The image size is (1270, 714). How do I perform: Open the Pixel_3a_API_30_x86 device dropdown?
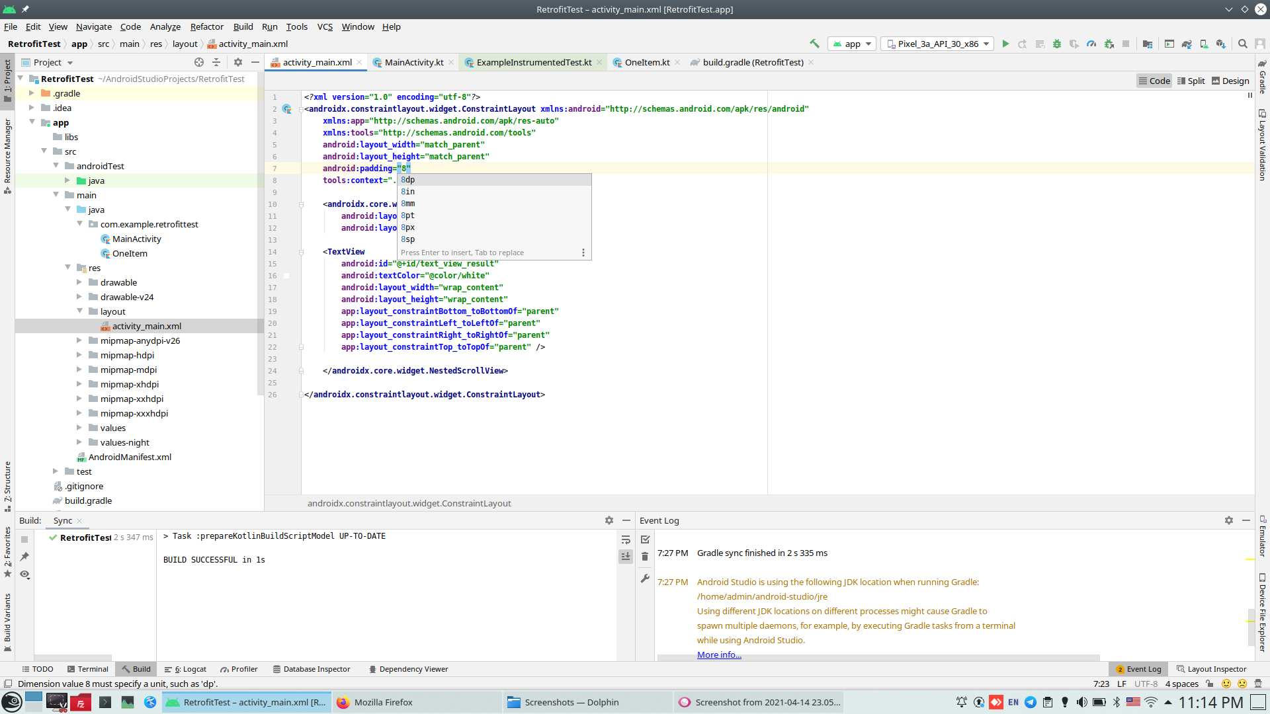click(937, 44)
